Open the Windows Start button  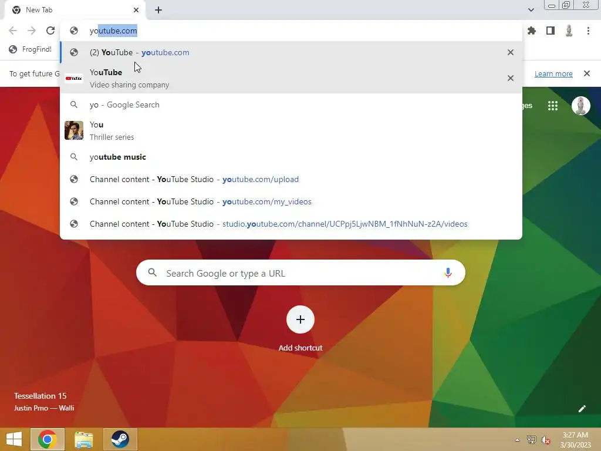[14, 439]
